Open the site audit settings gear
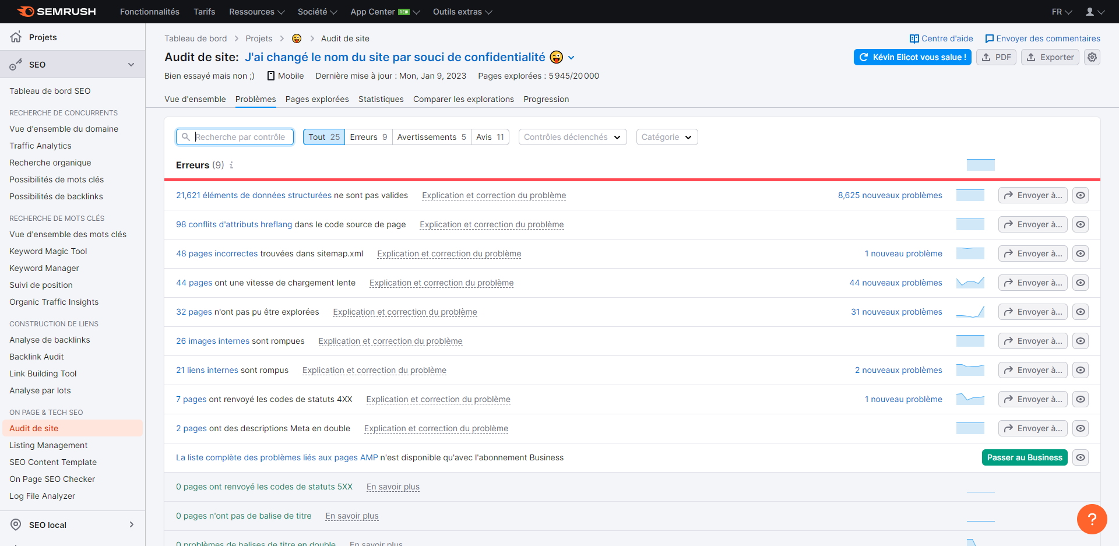Image resolution: width=1119 pixels, height=546 pixels. [1092, 57]
